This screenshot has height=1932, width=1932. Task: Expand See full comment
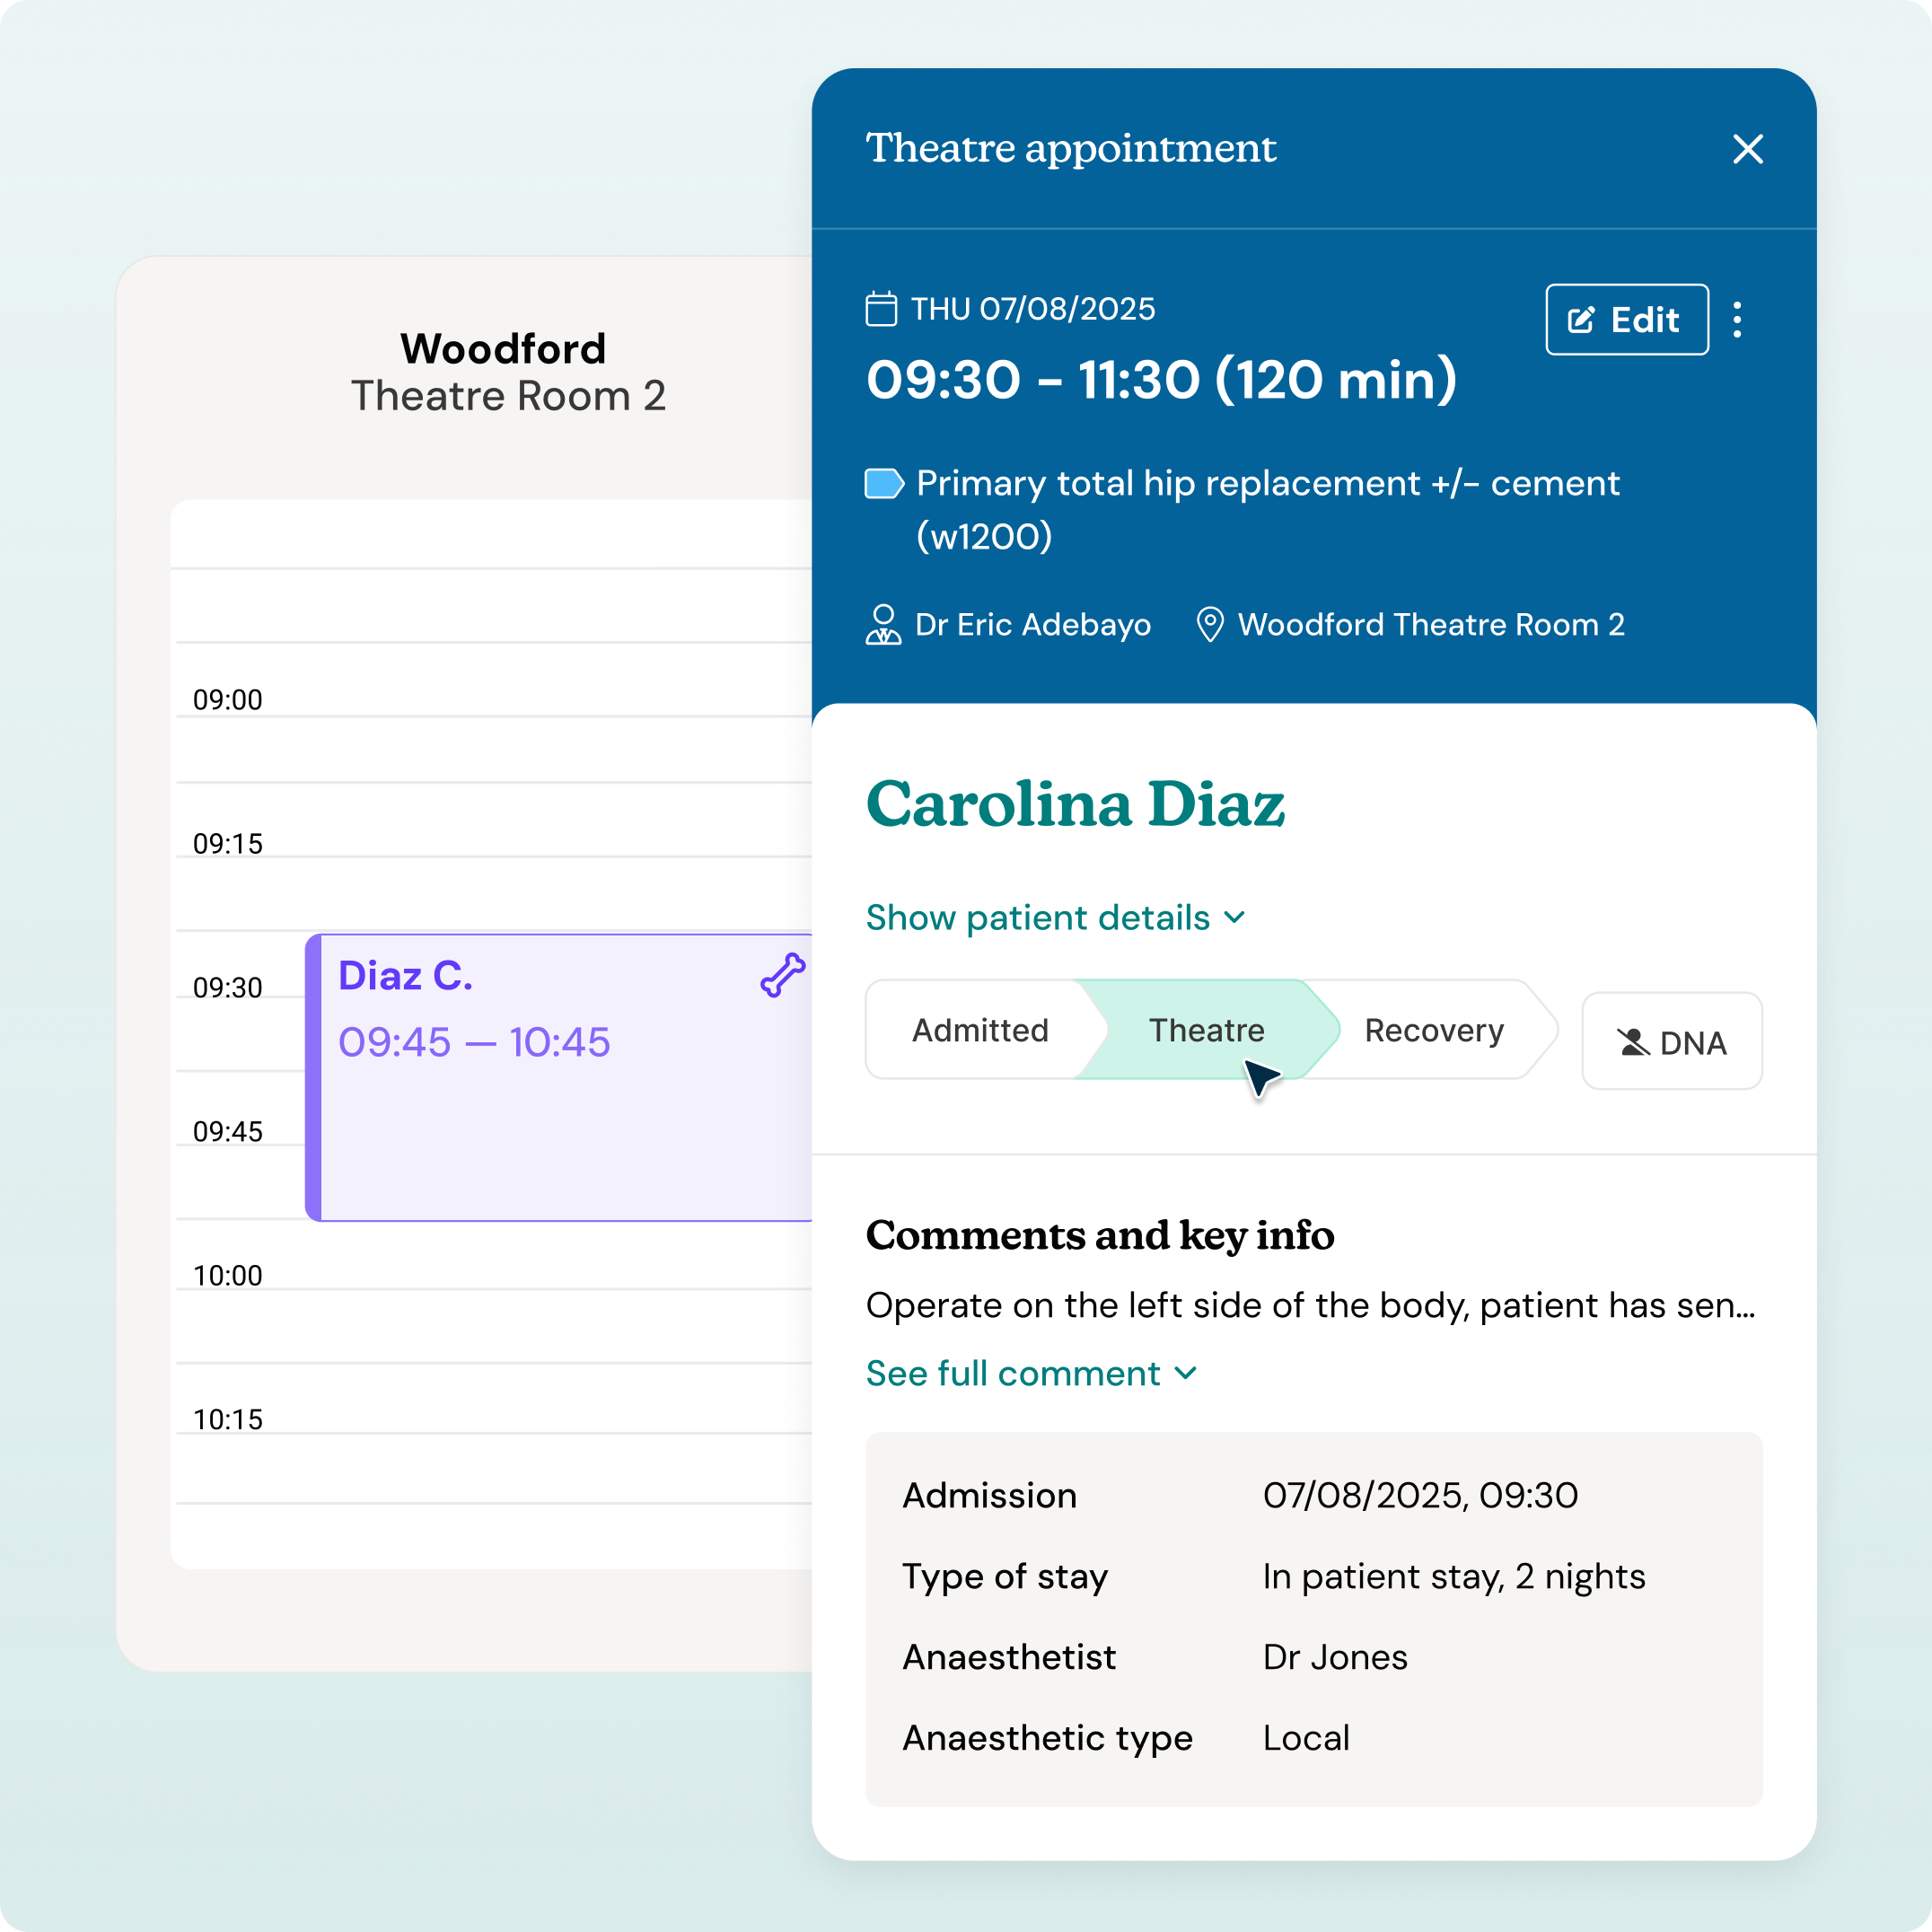click(1013, 1374)
